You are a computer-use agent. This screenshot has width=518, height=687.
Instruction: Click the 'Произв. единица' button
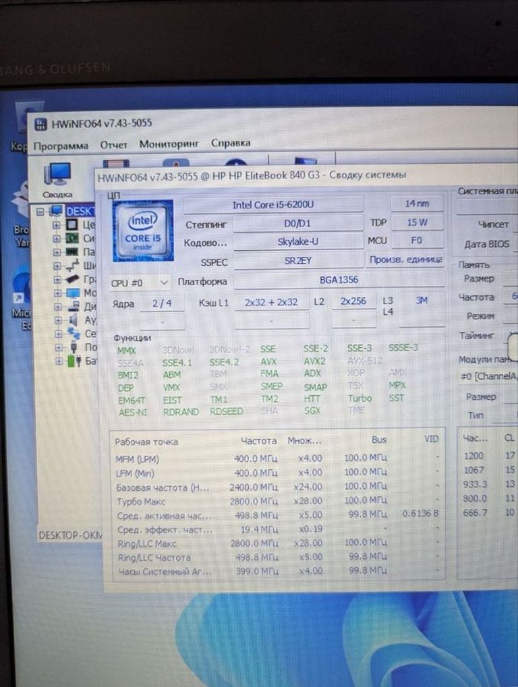[x=405, y=260]
